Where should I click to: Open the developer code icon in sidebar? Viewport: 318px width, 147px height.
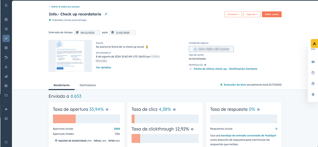pos(6,119)
